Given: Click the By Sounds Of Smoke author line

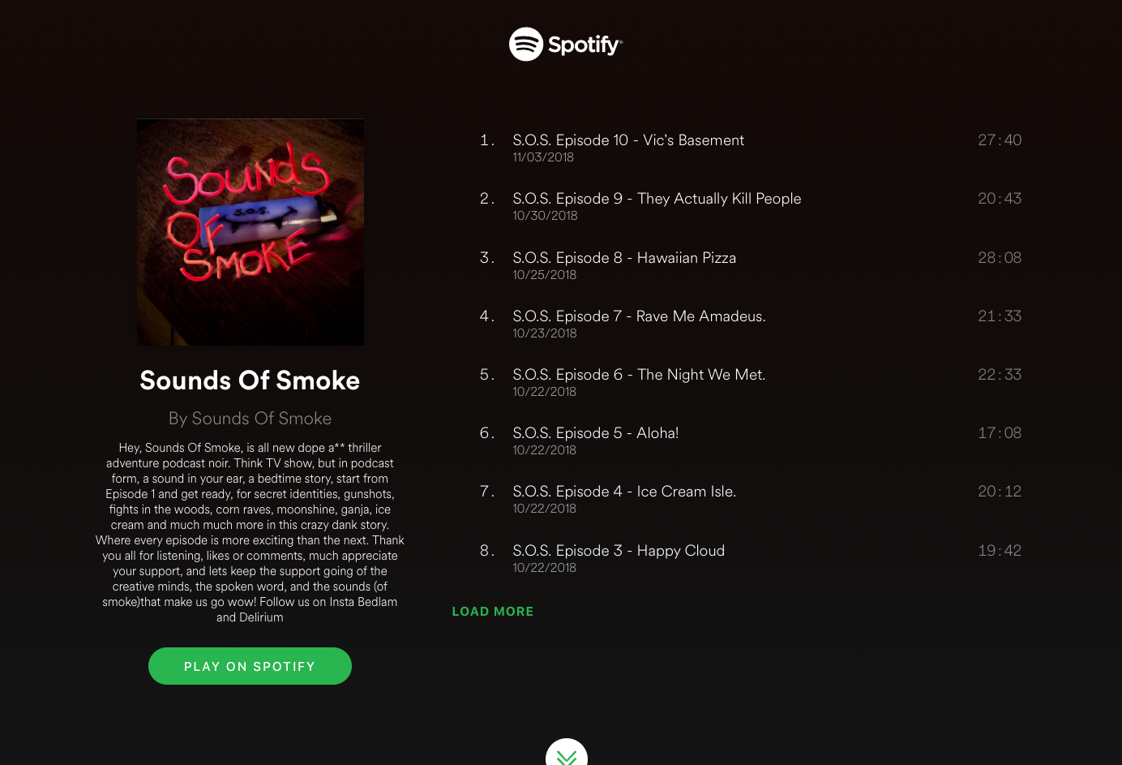Looking at the screenshot, I should tap(250, 419).
